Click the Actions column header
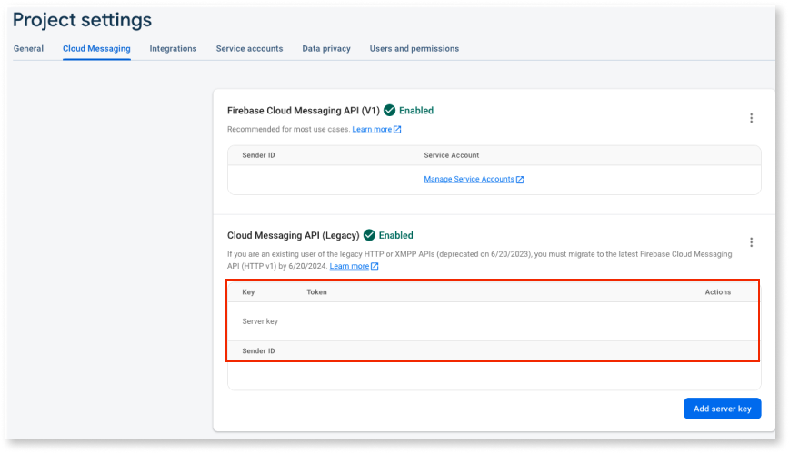The height and width of the screenshot is (453, 789). pyautogui.click(x=717, y=292)
